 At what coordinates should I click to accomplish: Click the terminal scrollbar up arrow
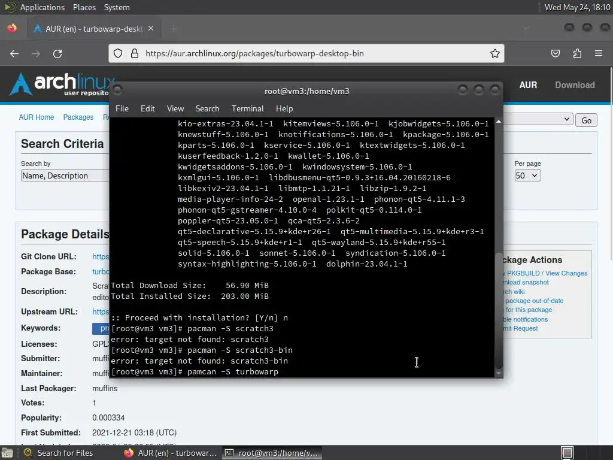499,122
